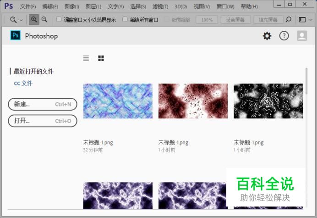Open the 图像(I) menu
The image size is (317, 218).
click(x=71, y=6)
